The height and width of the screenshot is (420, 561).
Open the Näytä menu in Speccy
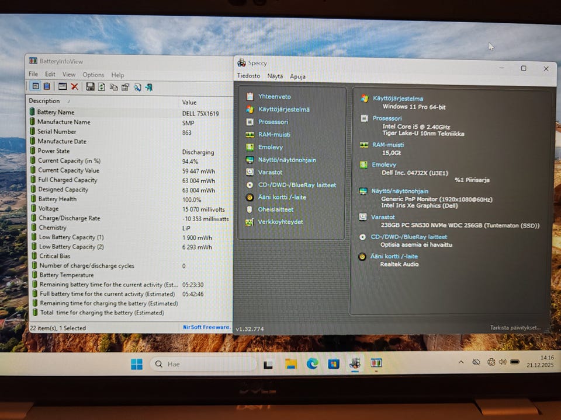click(x=275, y=76)
